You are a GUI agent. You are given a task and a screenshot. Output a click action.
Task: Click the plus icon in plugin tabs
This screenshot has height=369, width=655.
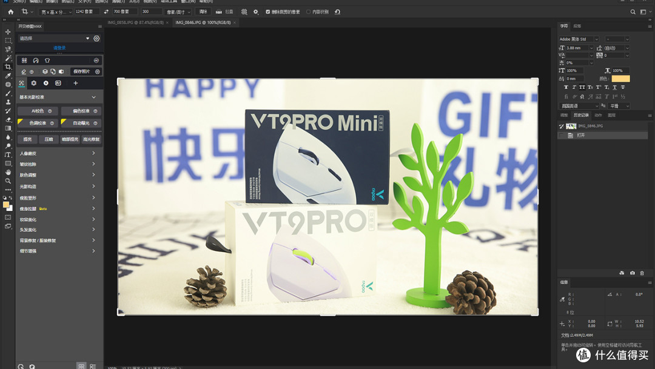[x=76, y=83]
